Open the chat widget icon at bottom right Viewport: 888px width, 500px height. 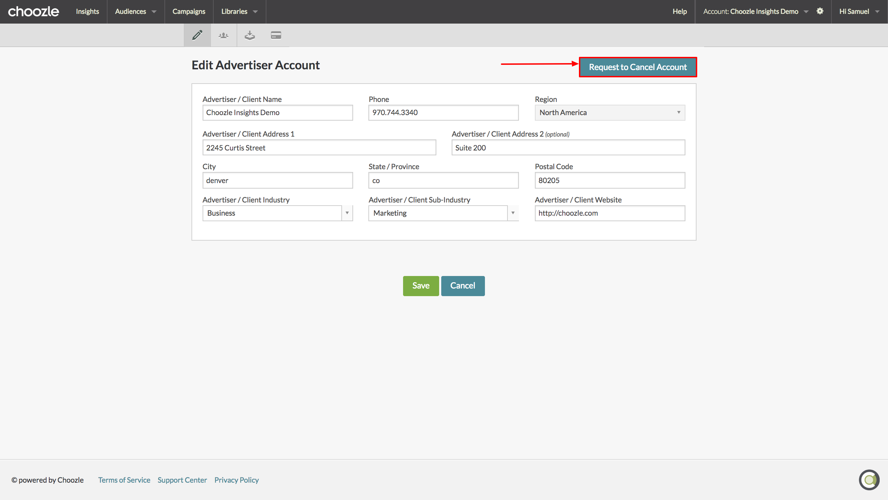[869, 480]
